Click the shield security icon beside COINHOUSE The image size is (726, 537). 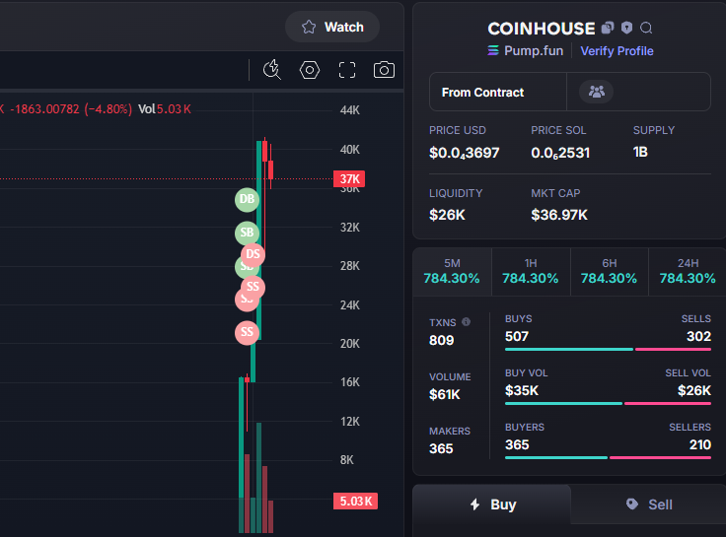(x=626, y=28)
